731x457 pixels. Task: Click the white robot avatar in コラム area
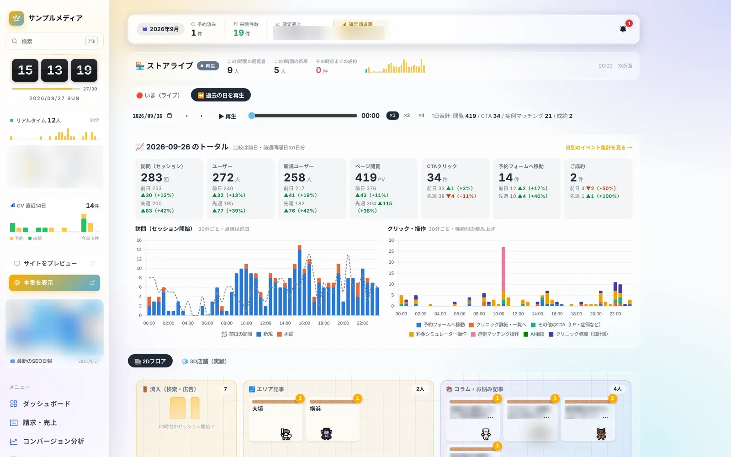pyautogui.click(x=486, y=434)
